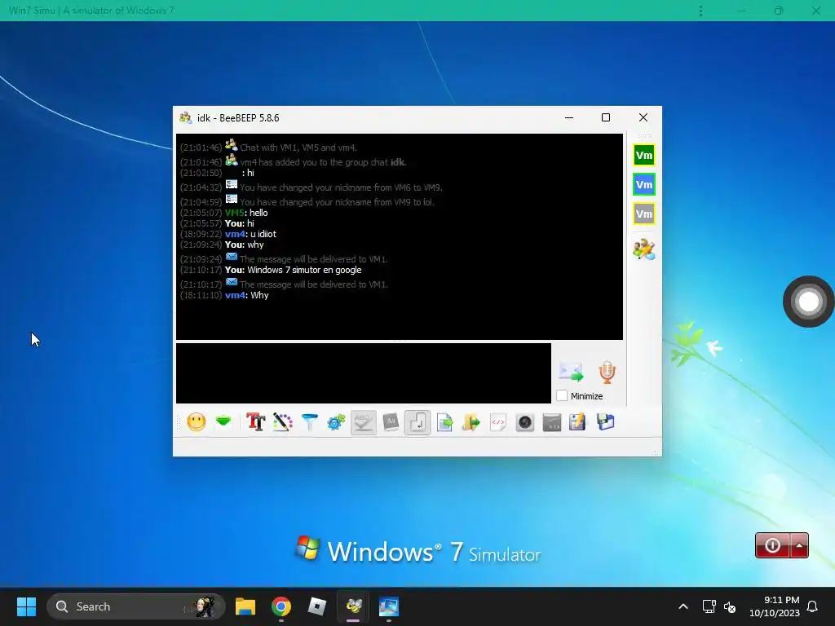Click the camera lens screenshot icon
The width and height of the screenshot is (835, 626).
[525, 422]
